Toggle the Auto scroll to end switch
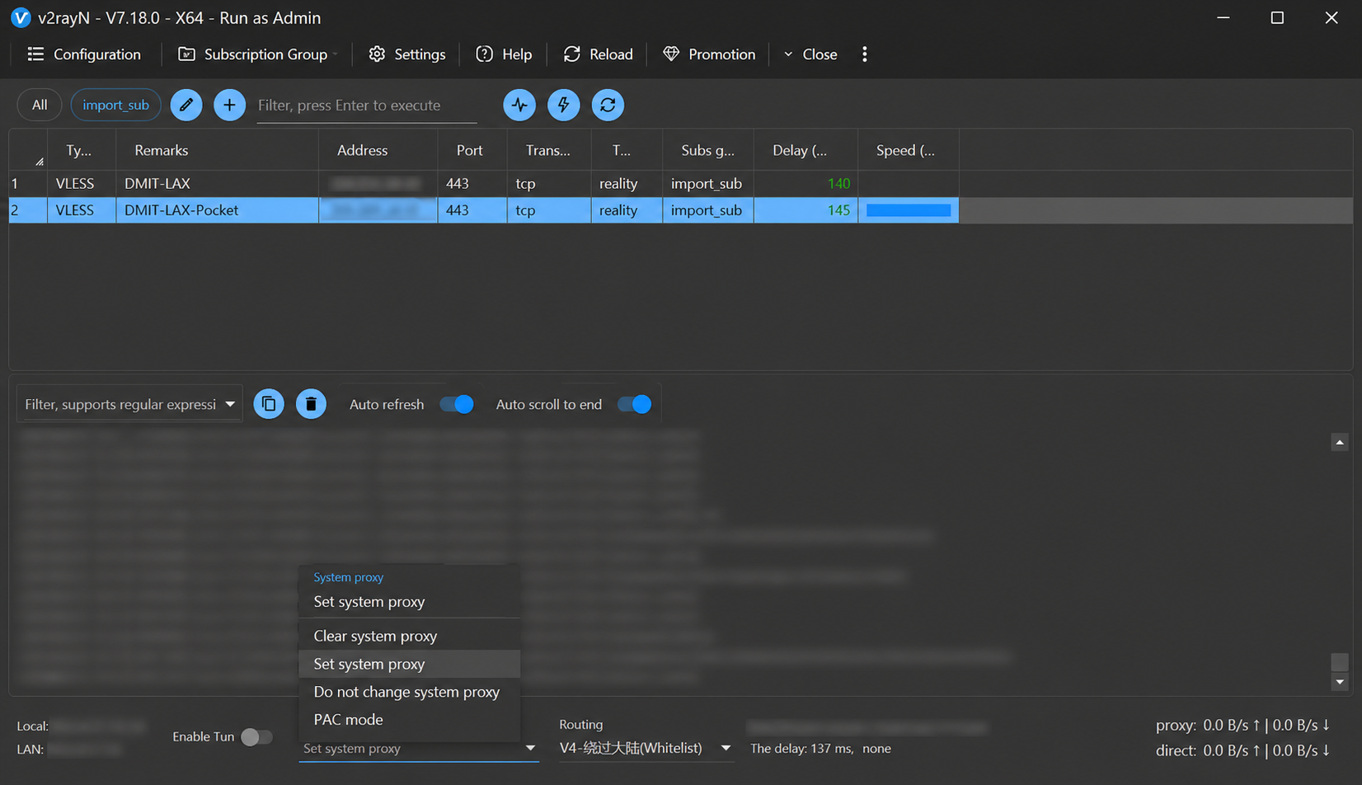The width and height of the screenshot is (1362, 785). tap(634, 404)
